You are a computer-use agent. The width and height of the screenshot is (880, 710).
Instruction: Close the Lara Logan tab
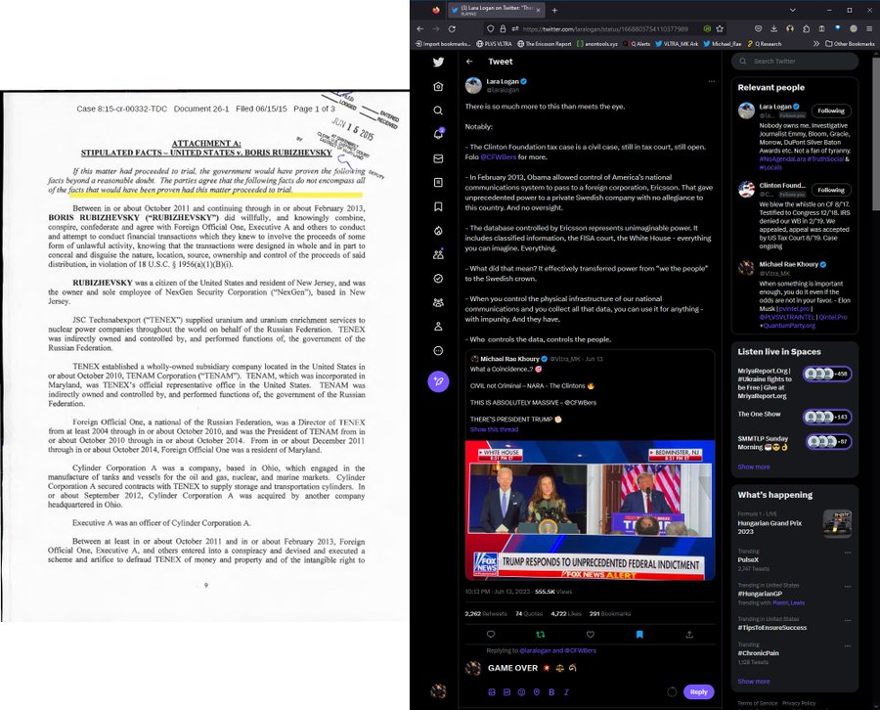[538, 10]
